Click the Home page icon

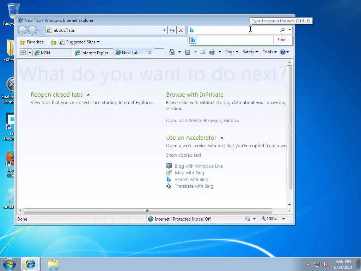172,52
